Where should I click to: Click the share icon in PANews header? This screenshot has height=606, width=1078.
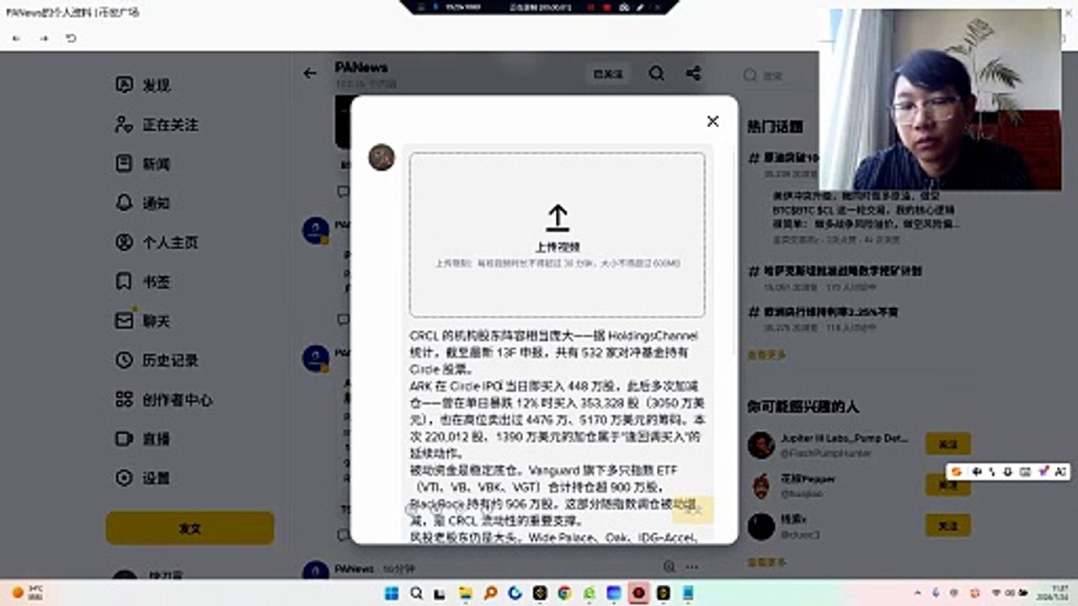(x=693, y=74)
